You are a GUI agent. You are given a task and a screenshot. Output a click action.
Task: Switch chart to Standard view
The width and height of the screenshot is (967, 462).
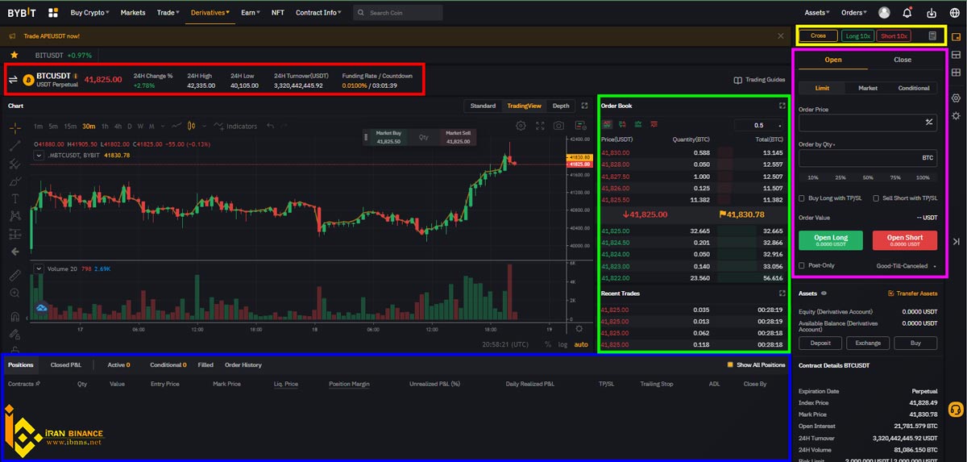click(483, 106)
